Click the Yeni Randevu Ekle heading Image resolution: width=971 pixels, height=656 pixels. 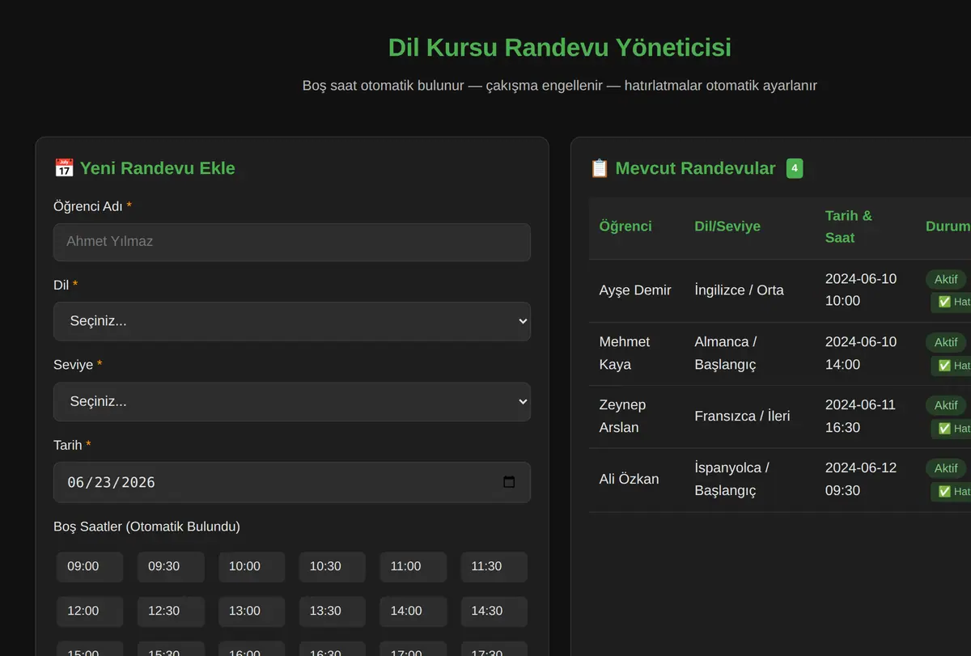click(x=145, y=168)
